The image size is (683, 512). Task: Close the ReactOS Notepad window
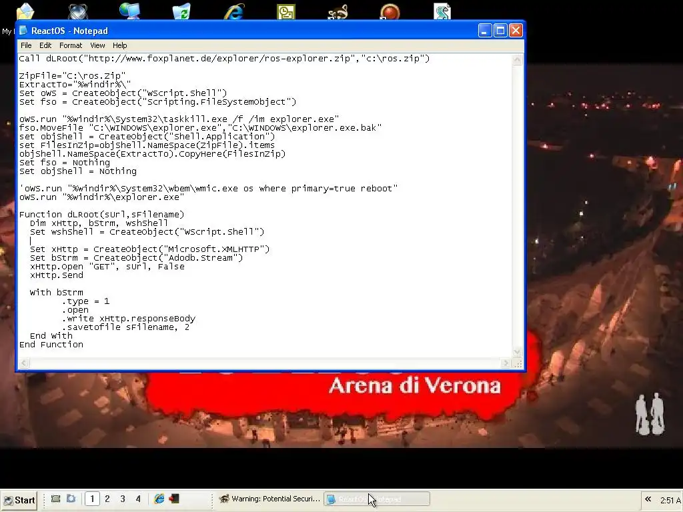516,31
